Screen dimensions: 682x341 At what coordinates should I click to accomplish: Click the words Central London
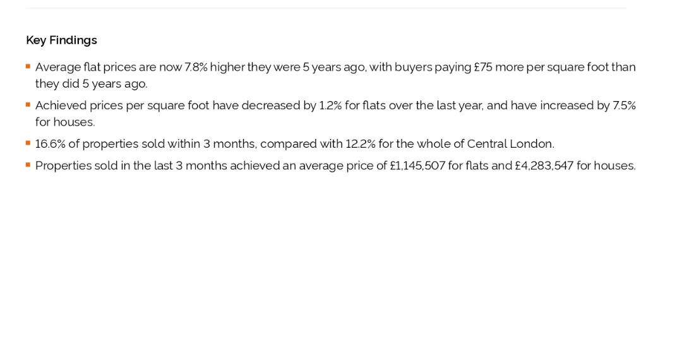(x=511, y=144)
